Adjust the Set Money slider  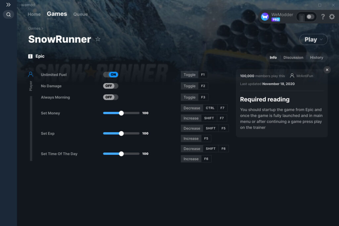pyautogui.click(x=121, y=113)
